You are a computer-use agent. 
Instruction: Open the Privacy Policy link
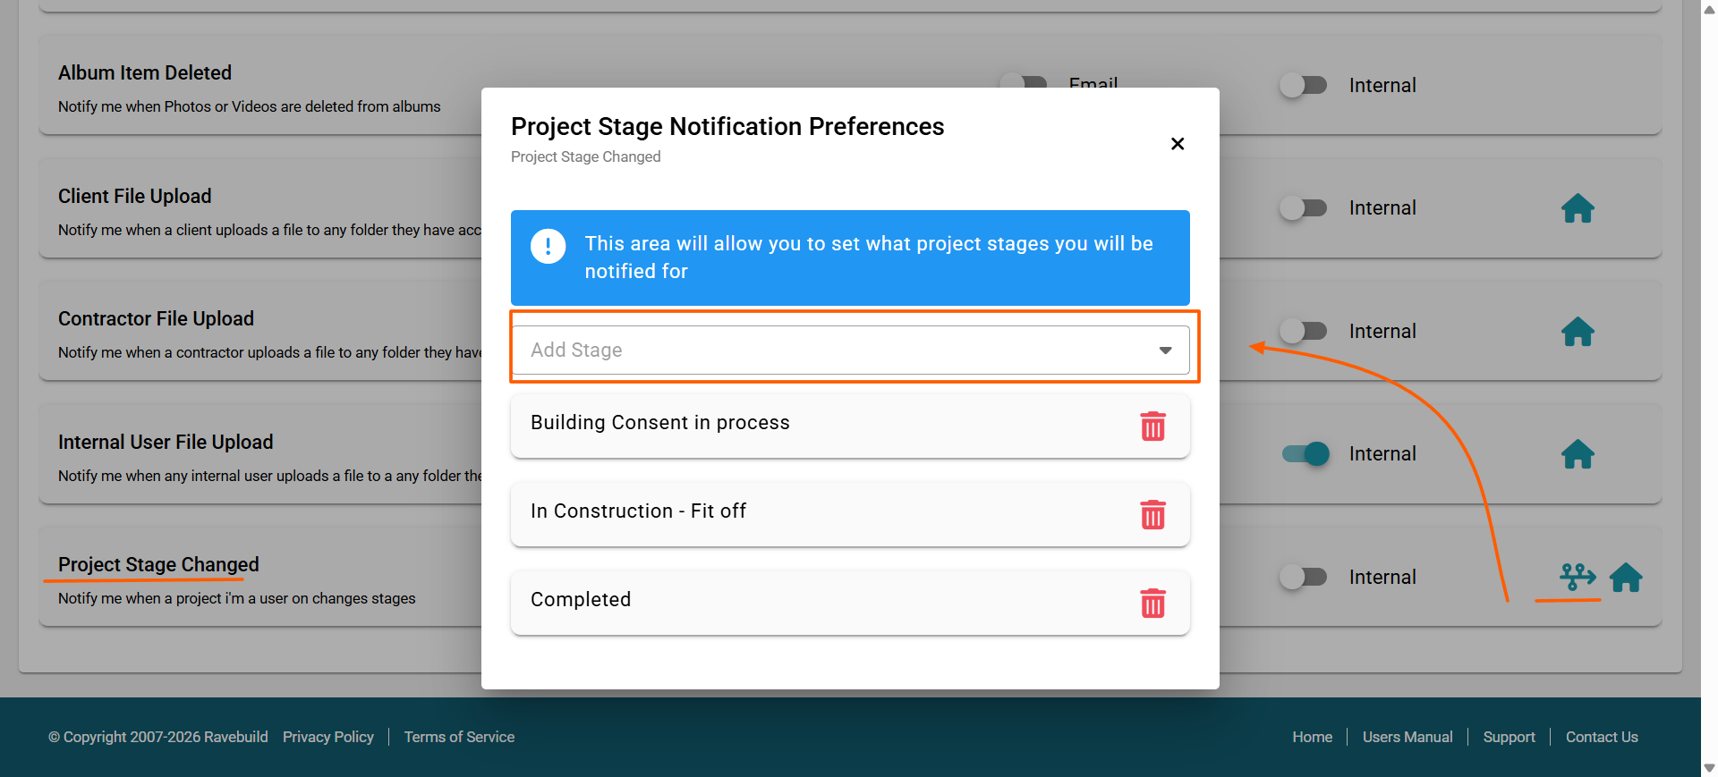[x=328, y=737]
